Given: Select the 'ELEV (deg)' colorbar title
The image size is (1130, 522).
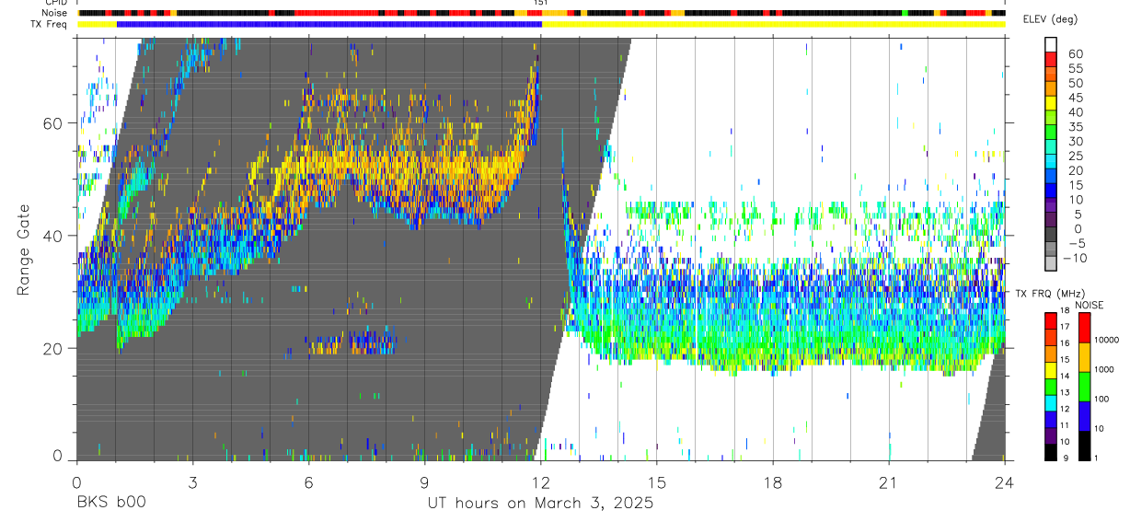Looking at the screenshot, I should (x=1052, y=19).
